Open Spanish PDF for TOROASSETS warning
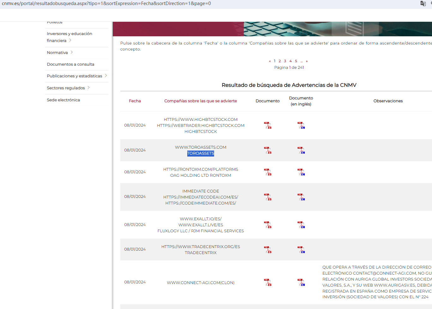Viewport: 432px width, 309px height. tap(267, 150)
